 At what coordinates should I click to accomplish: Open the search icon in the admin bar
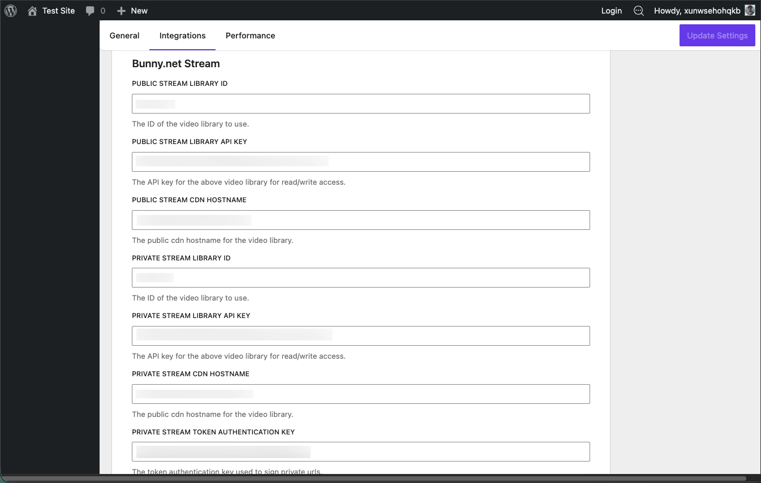638,10
